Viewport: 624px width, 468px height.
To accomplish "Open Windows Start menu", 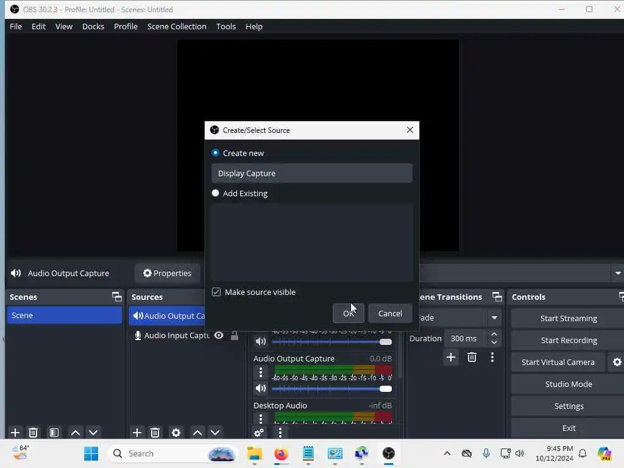I will click(91, 453).
